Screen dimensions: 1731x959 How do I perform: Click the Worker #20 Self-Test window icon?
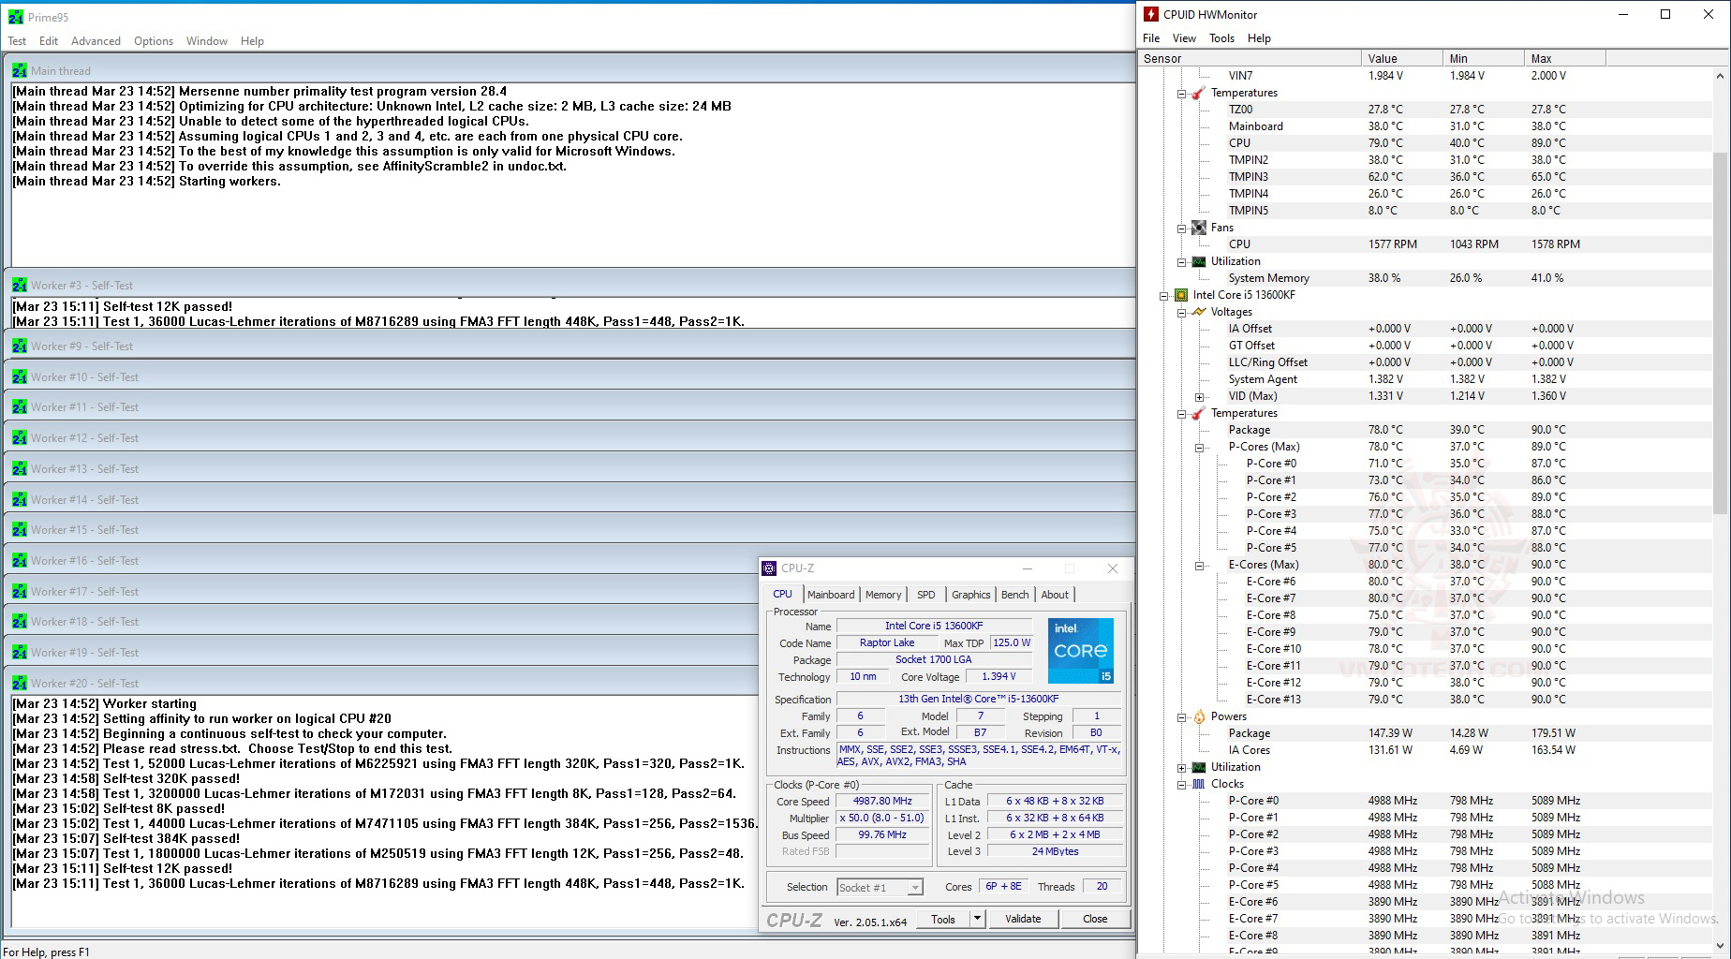click(x=20, y=684)
